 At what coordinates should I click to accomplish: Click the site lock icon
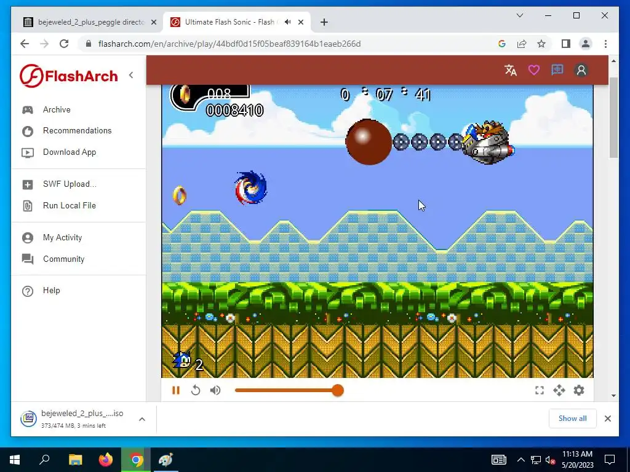[x=89, y=44]
